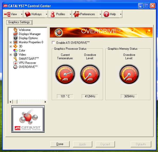
Task: Click the Display Options icon
Action: pyautogui.click(x=15, y=38)
